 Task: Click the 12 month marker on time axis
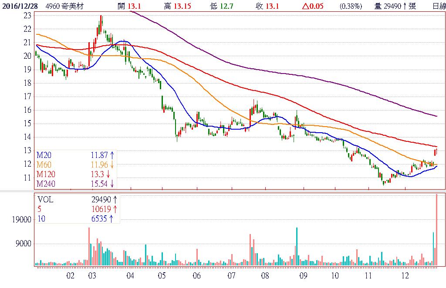coord(405,276)
